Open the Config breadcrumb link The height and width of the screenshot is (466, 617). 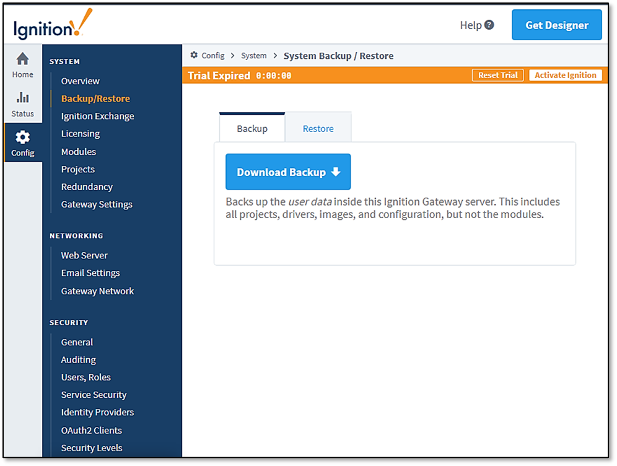coord(213,56)
